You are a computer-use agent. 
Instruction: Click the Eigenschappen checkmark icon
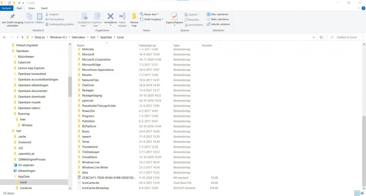(174, 17)
